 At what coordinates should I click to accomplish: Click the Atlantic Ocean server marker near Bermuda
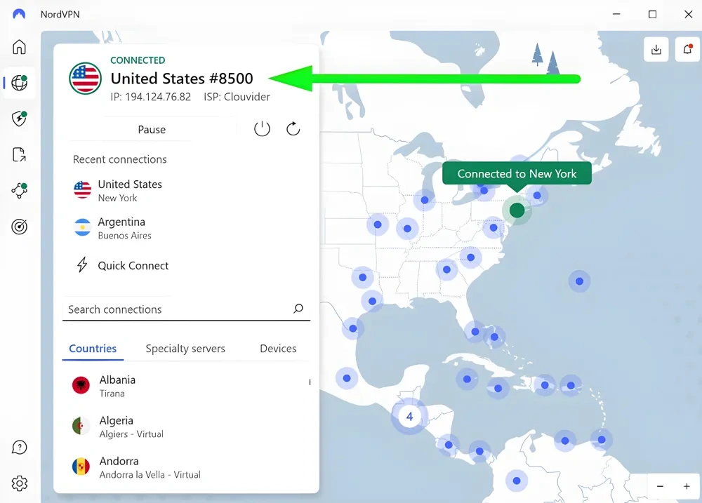(x=579, y=281)
